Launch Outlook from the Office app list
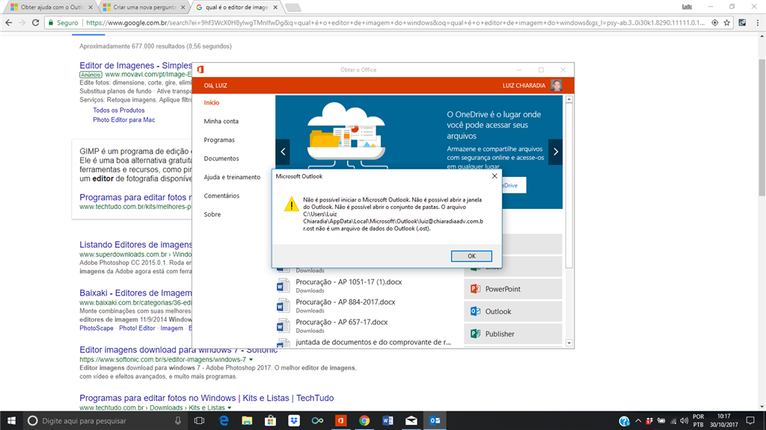The width and height of the screenshot is (766, 430). [x=513, y=311]
